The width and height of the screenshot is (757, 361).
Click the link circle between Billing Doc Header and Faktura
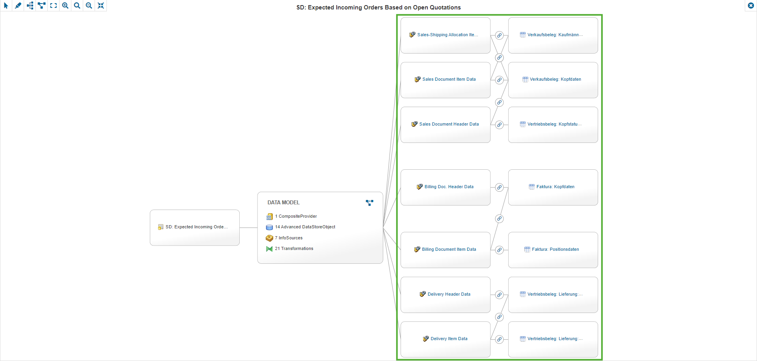(499, 187)
